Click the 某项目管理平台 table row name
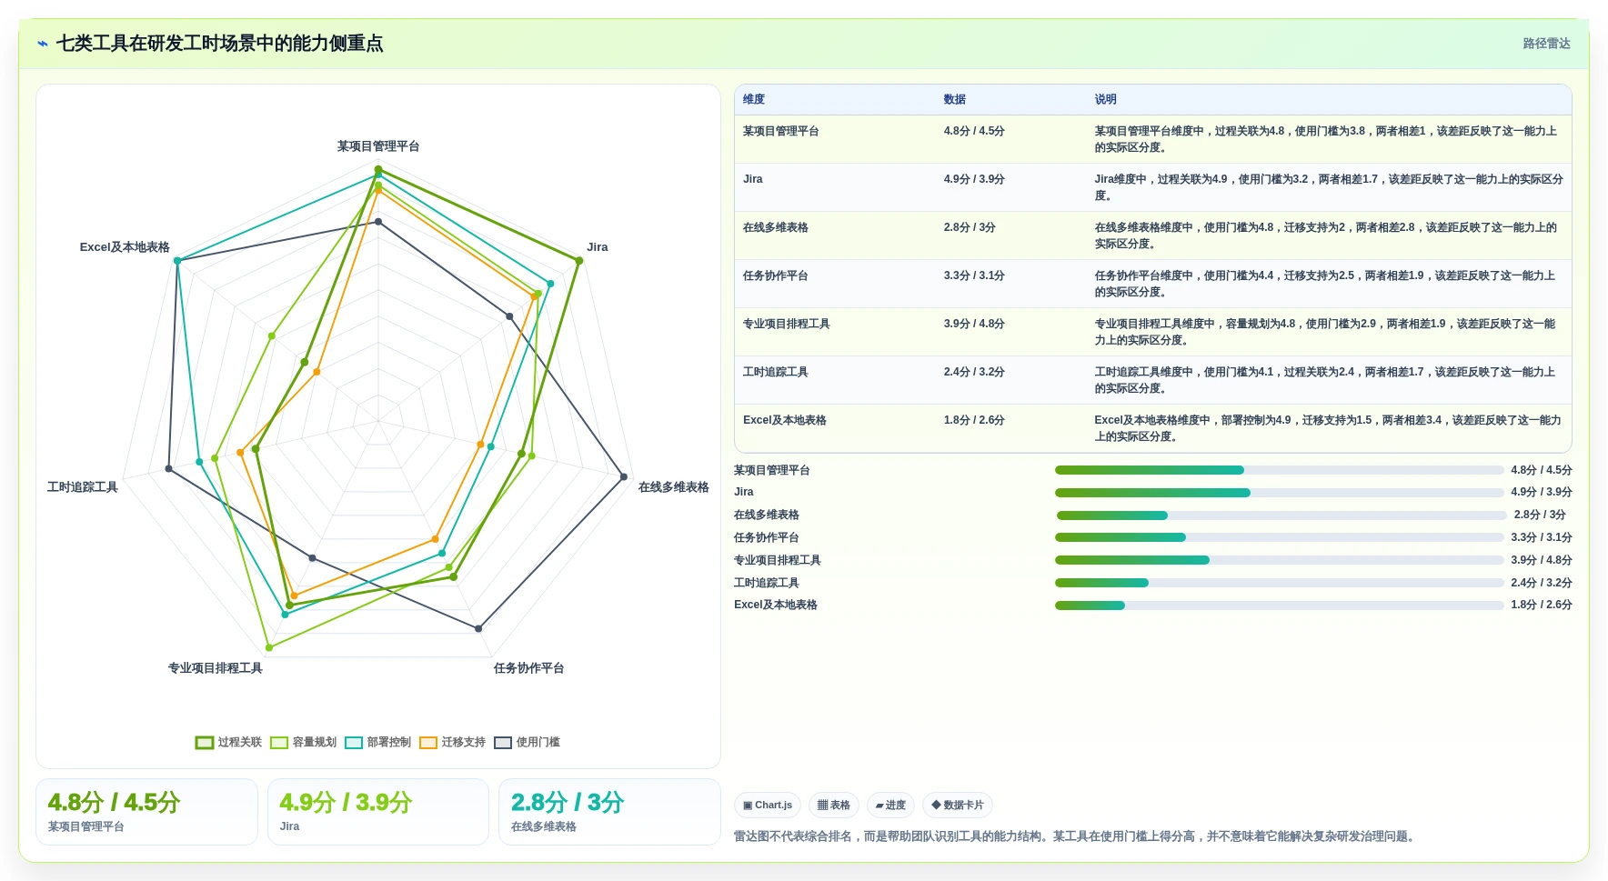The width and height of the screenshot is (1608, 881). (780, 131)
